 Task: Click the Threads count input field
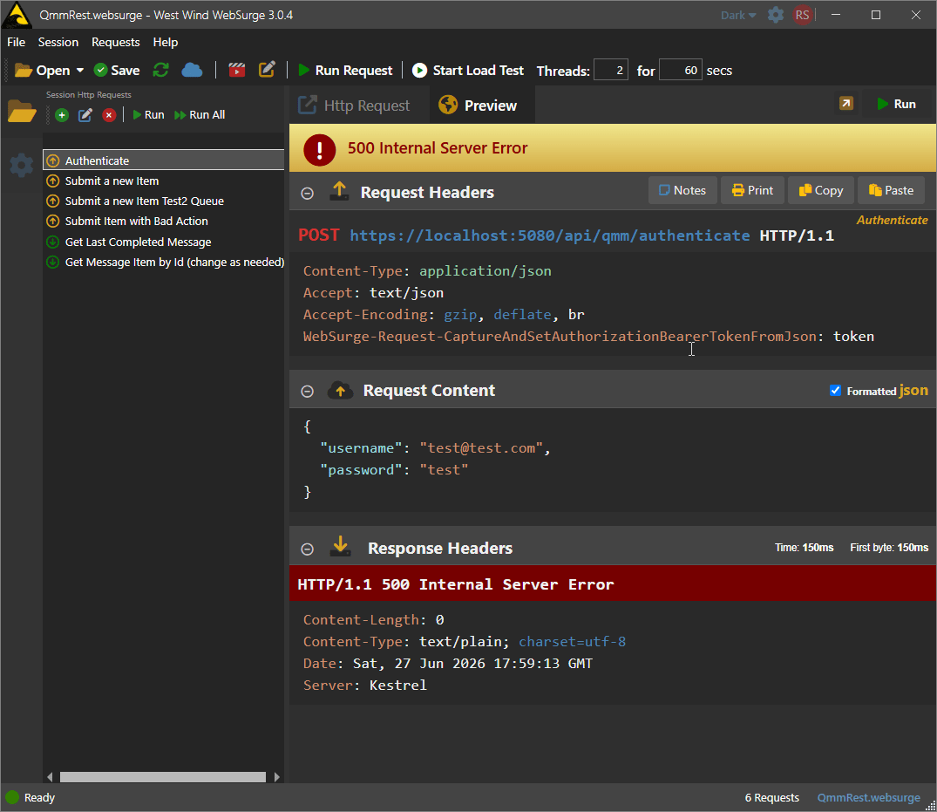coord(611,71)
